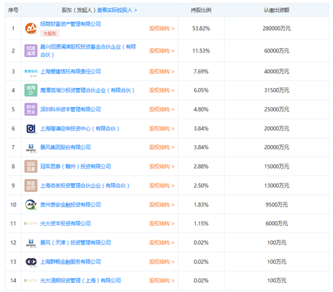Open 鹰潭浪淘沙投资管理合伙企业 link

coord(87,90)
